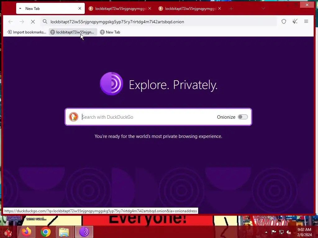The height and width of the screenshot is (238, 318).
Task: Click Tor Browser taskbar icon
Action: point(84,232)
